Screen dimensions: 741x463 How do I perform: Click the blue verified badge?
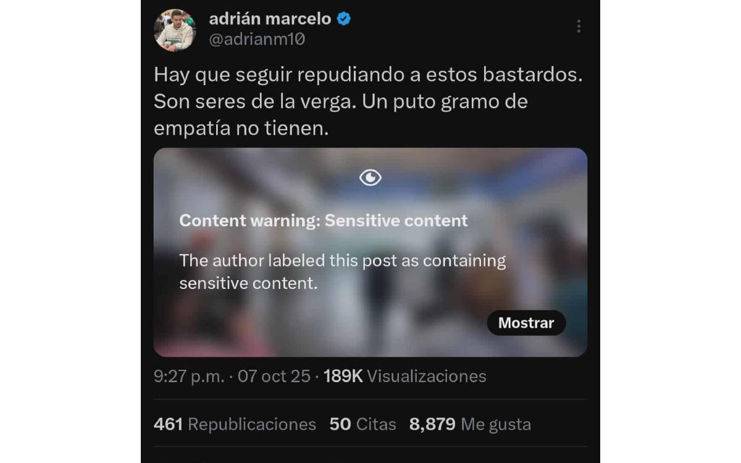tap(344, 19)
